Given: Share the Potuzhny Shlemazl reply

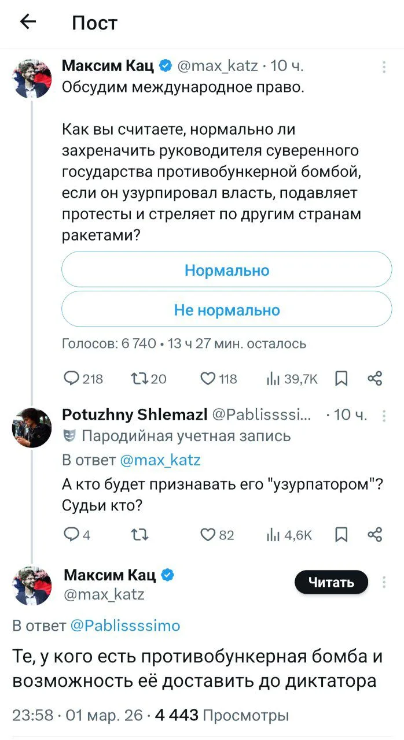Looking at the screenshot, I should point(375,535).
